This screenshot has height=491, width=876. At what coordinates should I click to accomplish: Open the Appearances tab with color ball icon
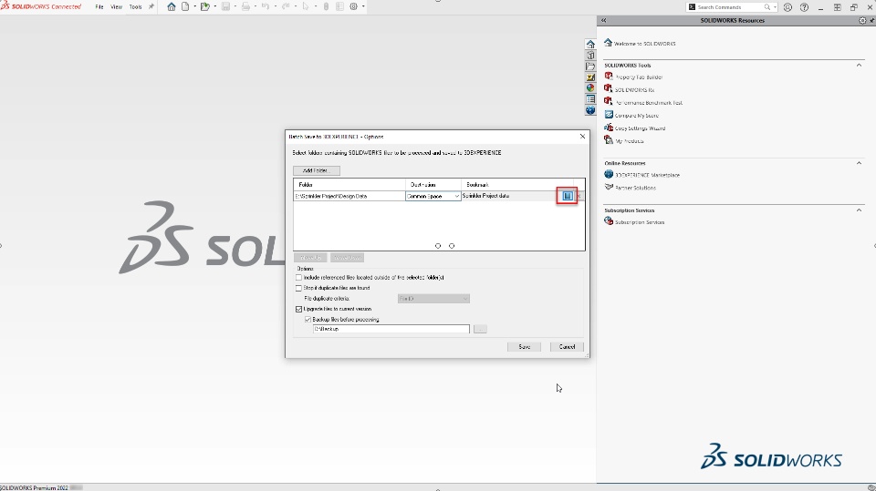(590, 88)
